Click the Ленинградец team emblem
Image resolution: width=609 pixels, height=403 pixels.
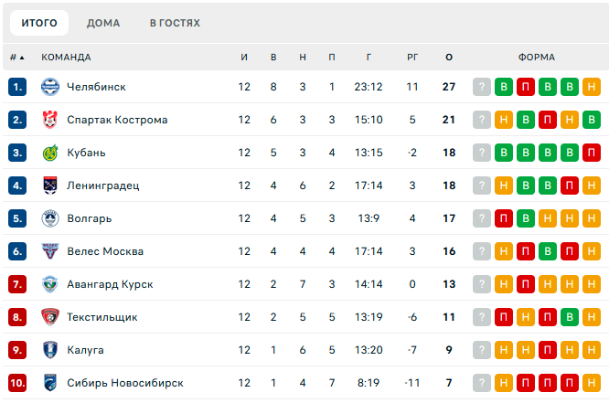[50, 186]
